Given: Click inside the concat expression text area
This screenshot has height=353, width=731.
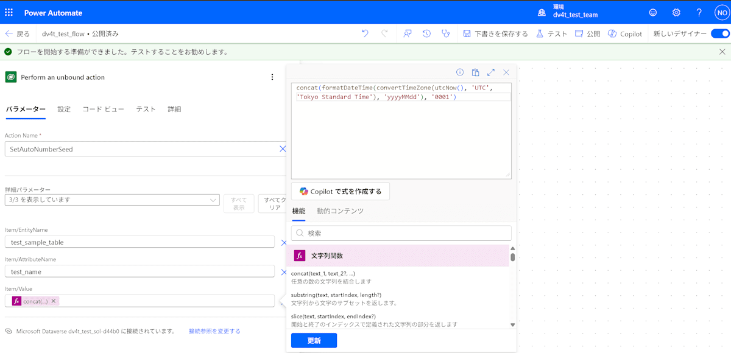Looking at the screenshot, I should 401,131.
